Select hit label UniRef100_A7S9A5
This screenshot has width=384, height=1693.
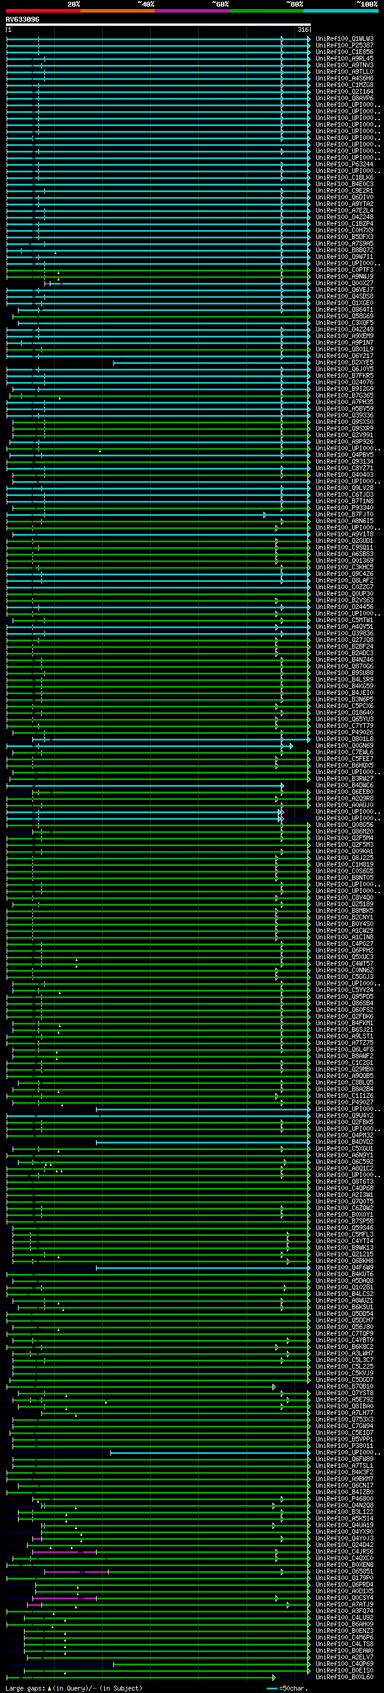pos(344,243)
